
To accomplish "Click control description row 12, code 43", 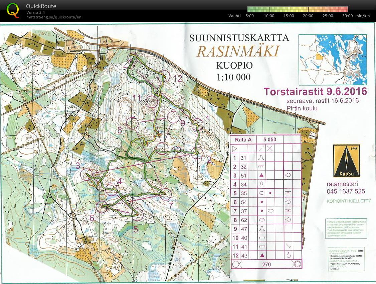I will (x=243, y=255).
